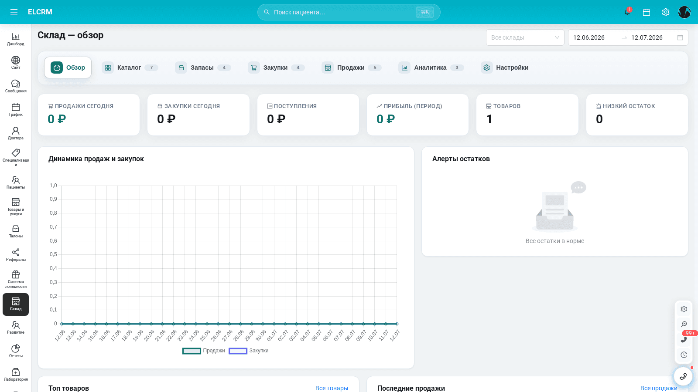Open Система лояльности in sidebar
This screenshot has height=392, width=698.
[16, 279]
